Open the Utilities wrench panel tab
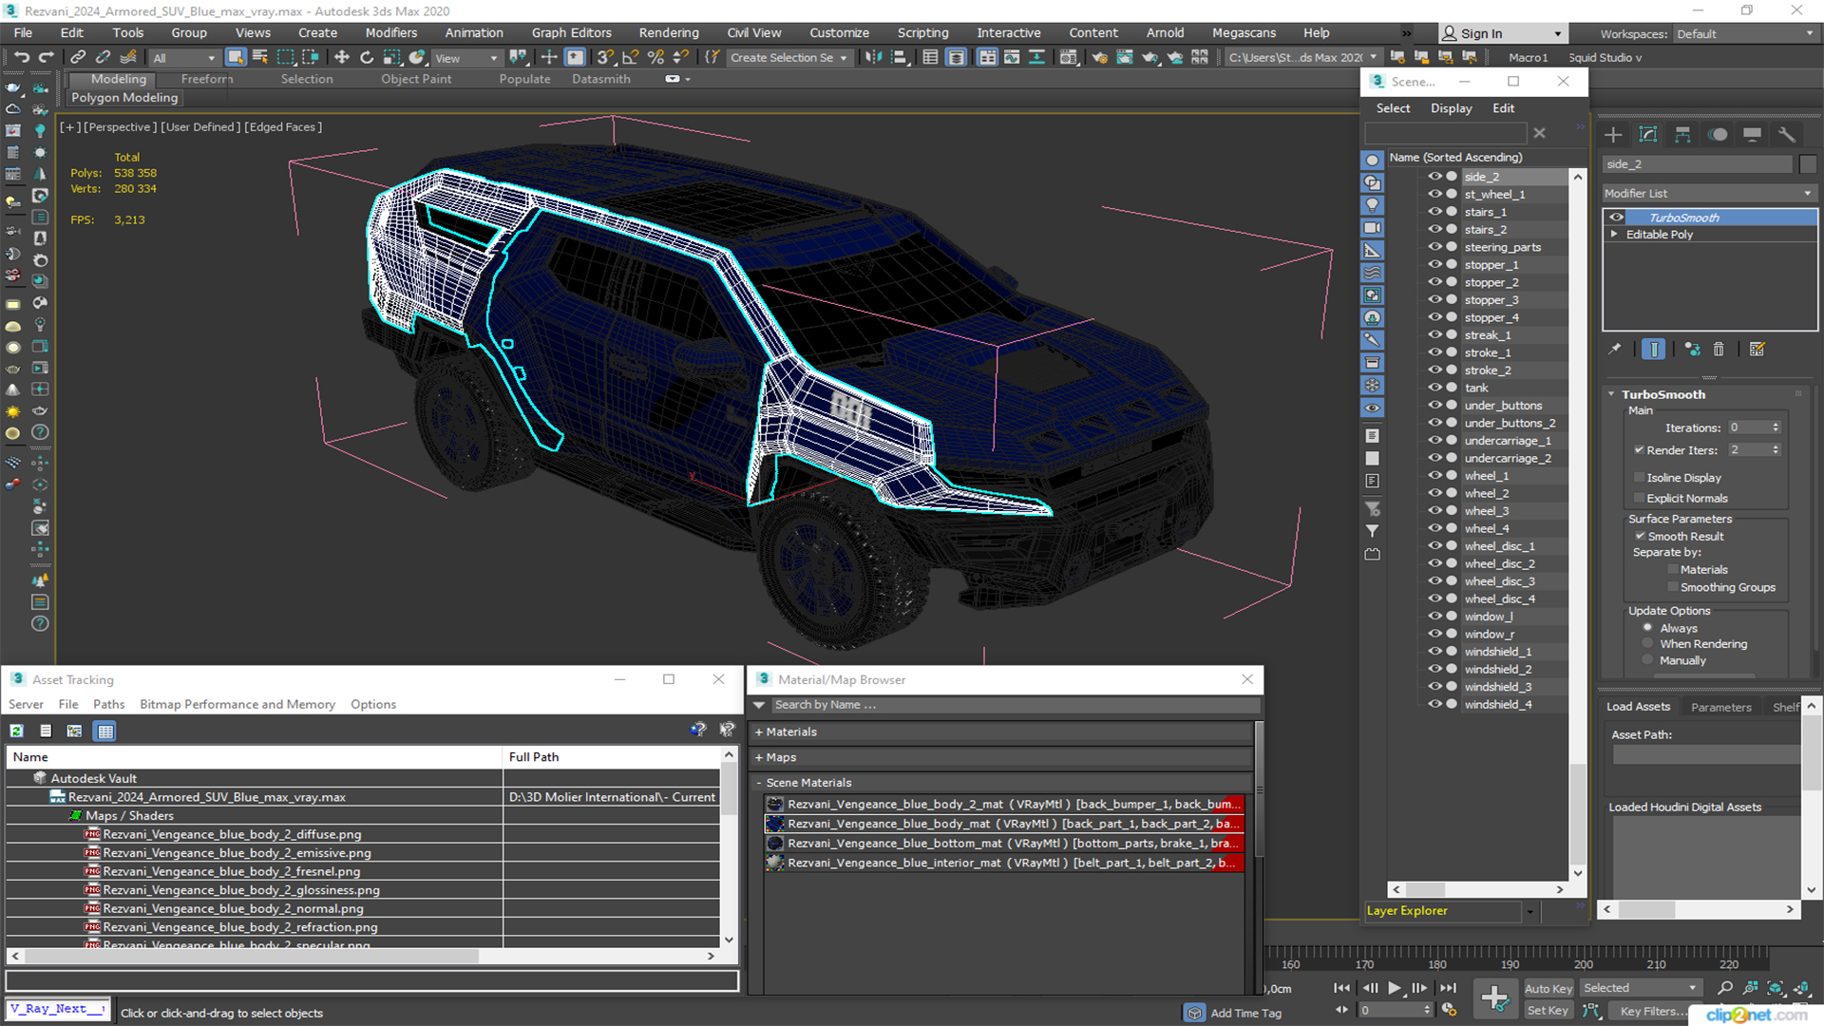Viewport: 1824px width, 1026px height. click(x=1787, y=135)
